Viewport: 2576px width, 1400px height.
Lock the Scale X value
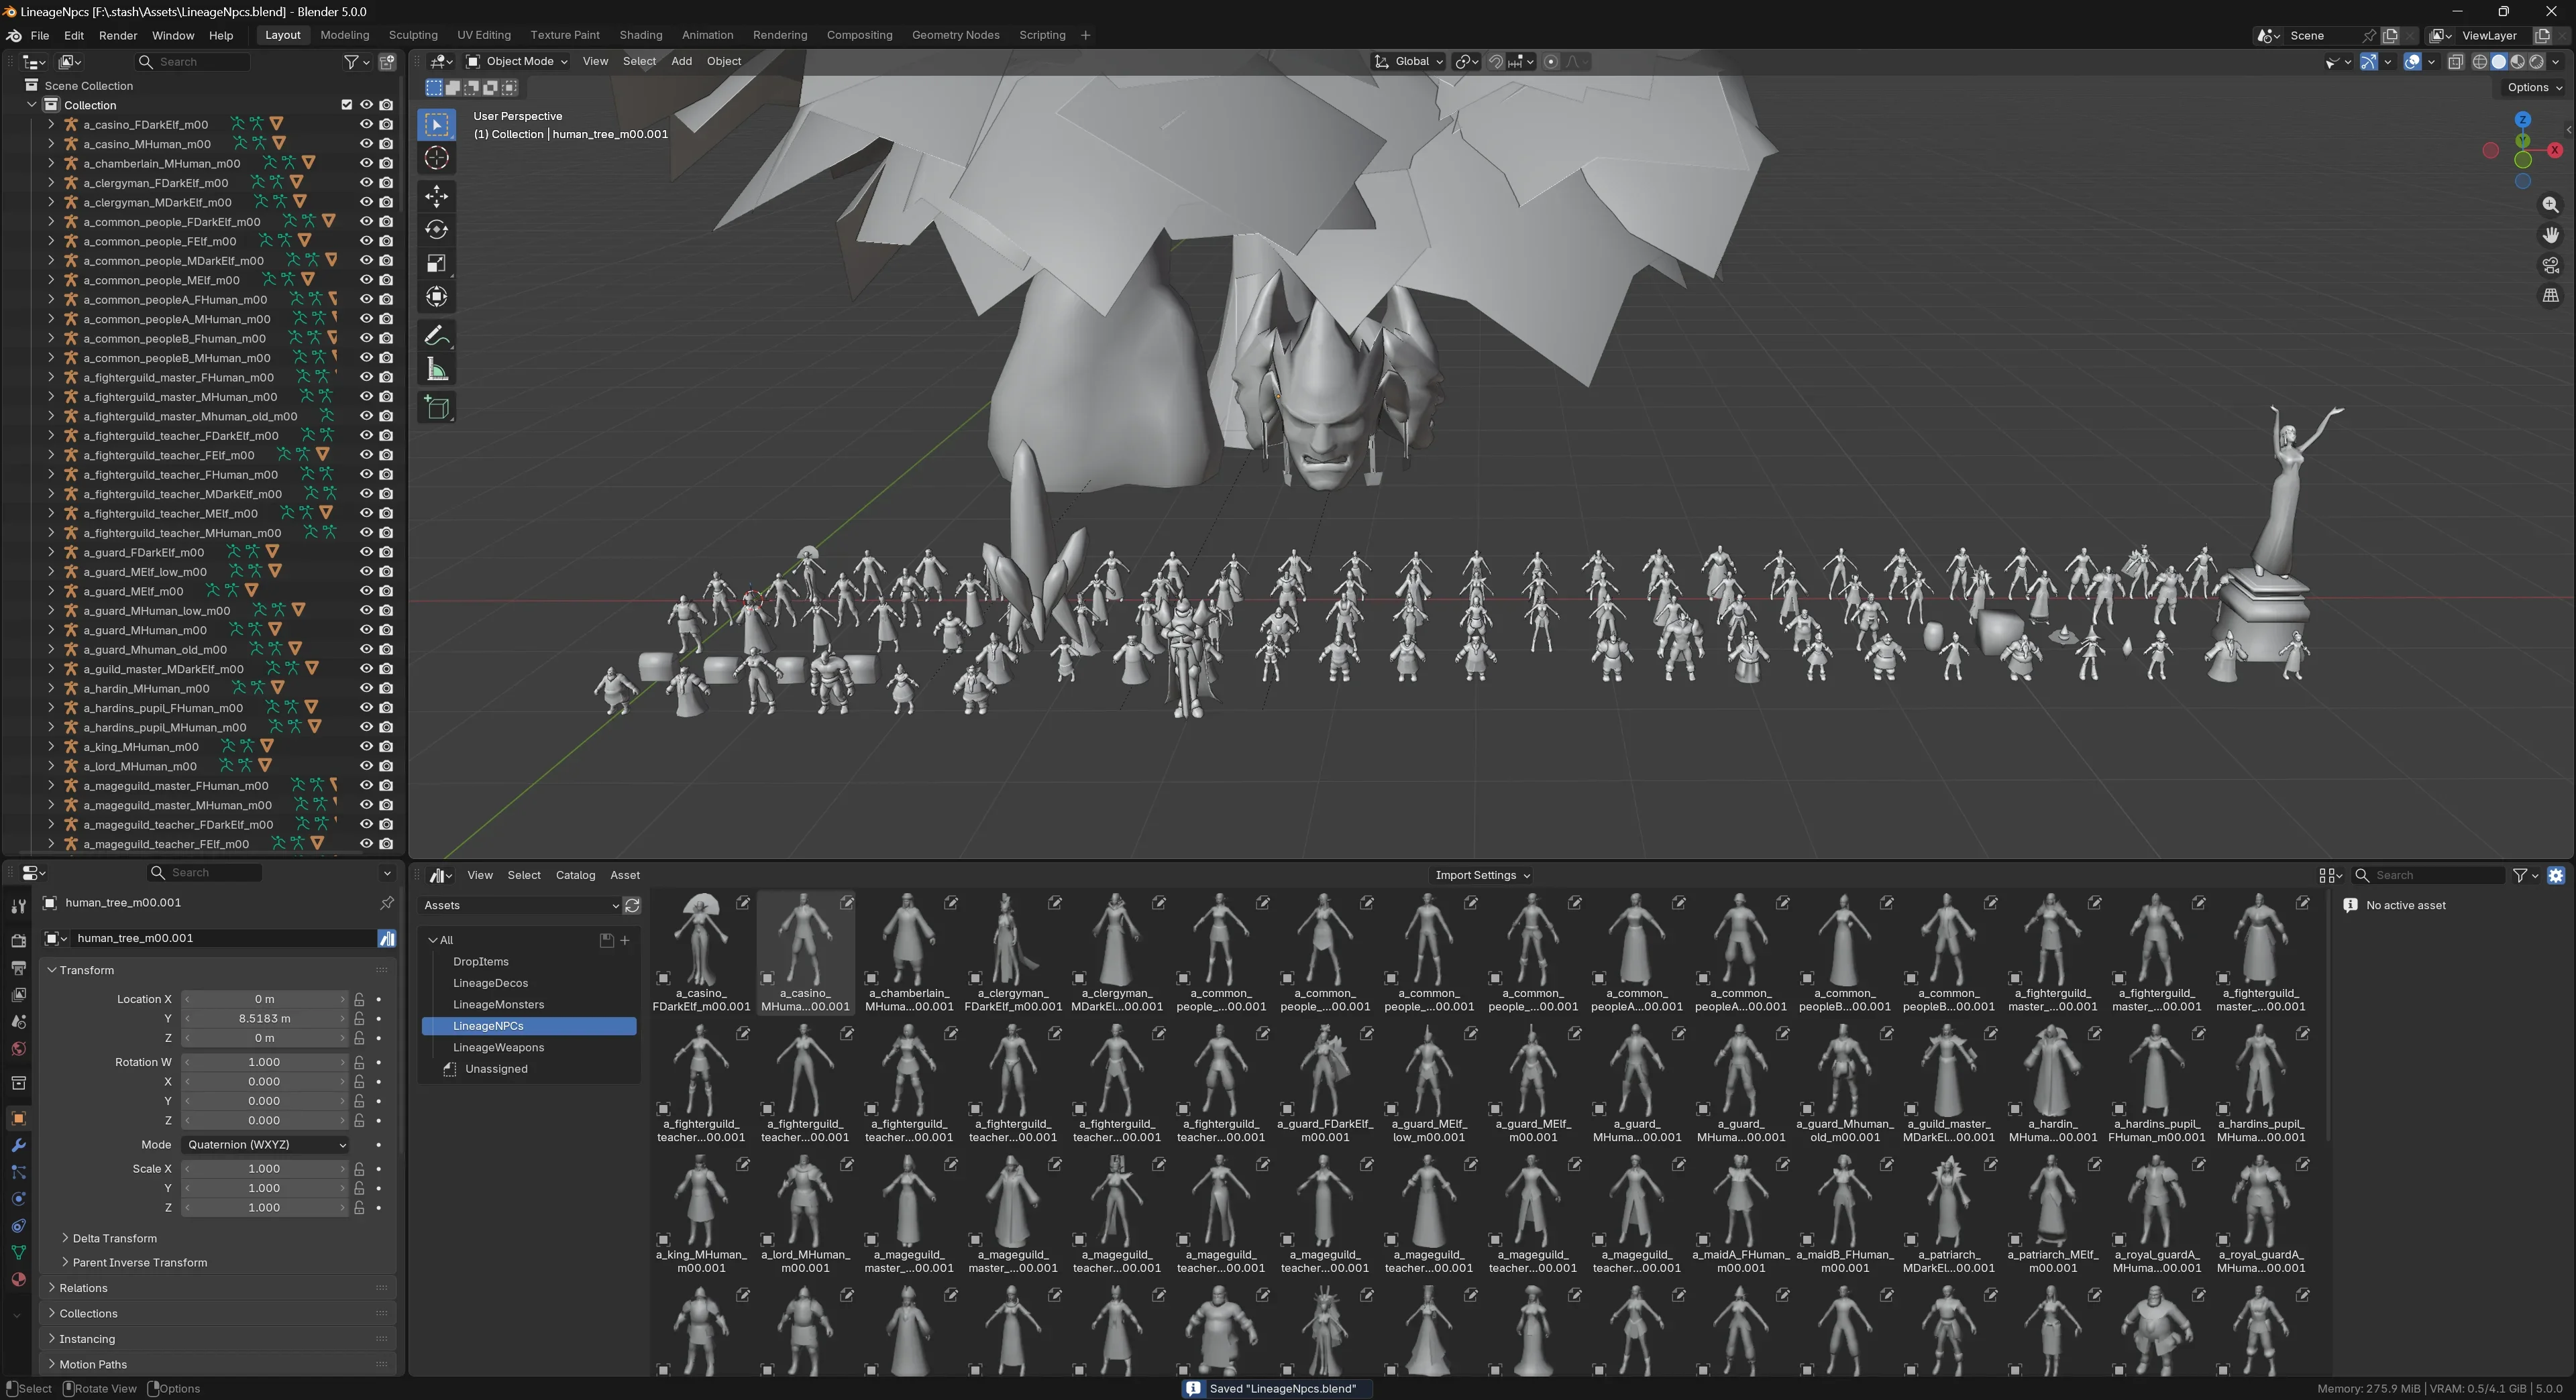(359, 1169)
